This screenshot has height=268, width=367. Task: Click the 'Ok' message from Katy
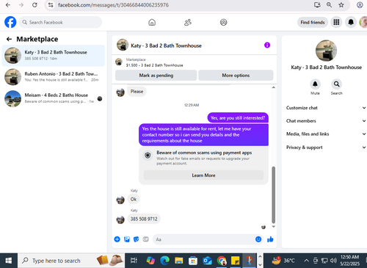point(134,199)
